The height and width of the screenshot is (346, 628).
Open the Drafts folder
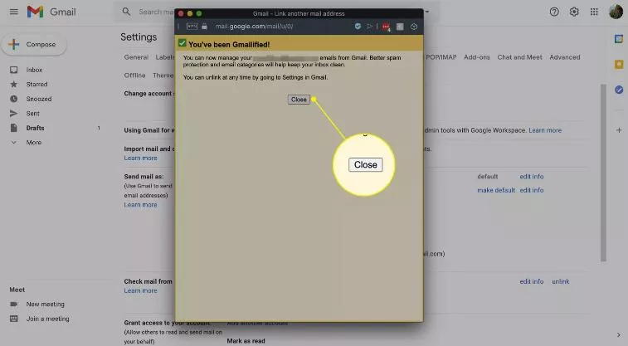click(35, 128)
